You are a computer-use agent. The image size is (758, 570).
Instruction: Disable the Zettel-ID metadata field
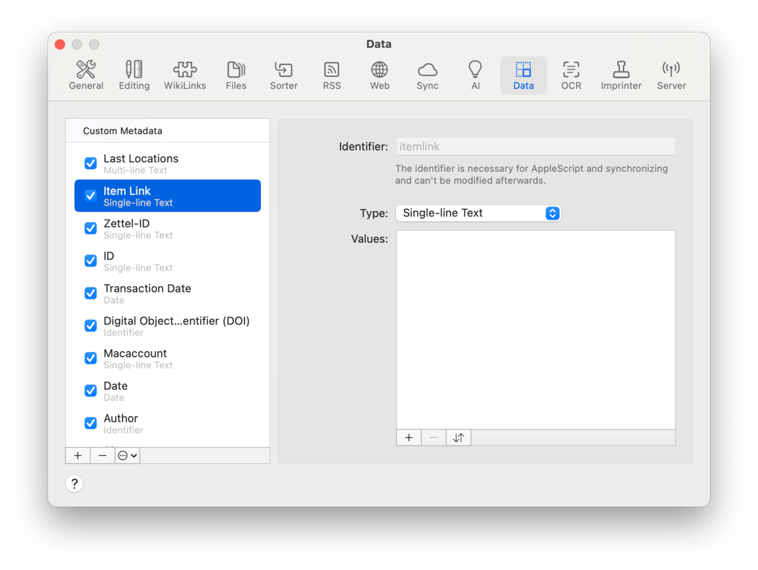(91, 229)
